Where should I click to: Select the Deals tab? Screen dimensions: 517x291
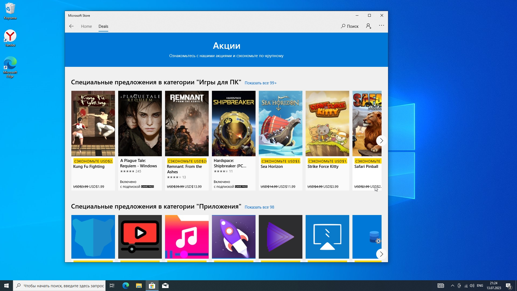point(103,26)
